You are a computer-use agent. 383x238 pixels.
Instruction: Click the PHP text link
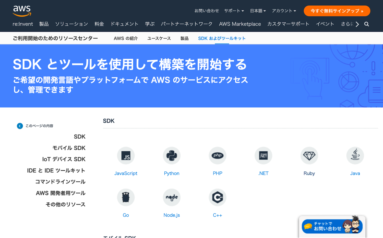(x=218, y=173)
